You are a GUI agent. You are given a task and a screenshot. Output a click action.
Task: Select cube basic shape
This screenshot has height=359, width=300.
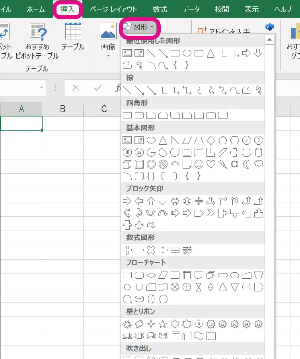127,164
